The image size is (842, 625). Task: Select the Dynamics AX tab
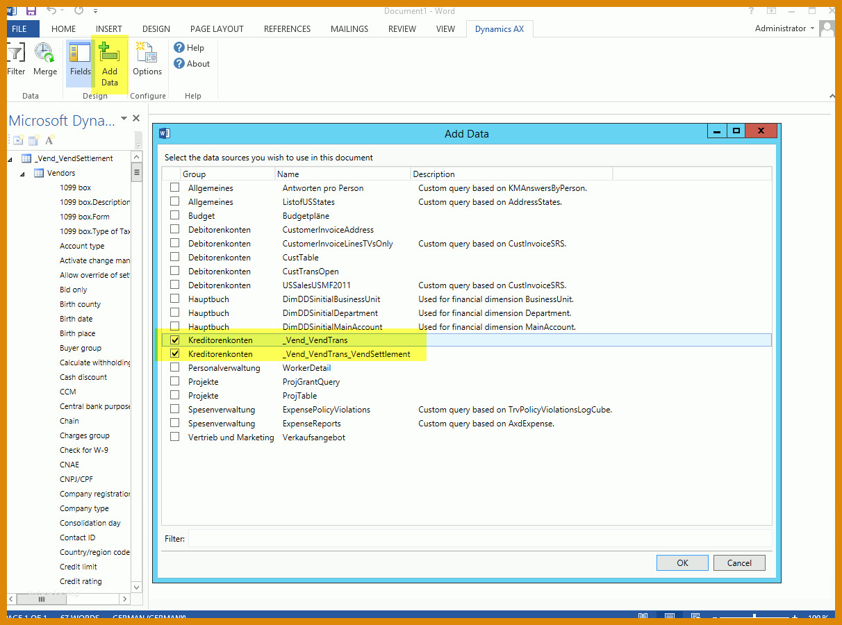pos(500,28)
